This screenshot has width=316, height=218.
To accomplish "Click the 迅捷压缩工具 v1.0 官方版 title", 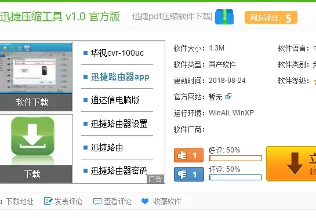I will [x=60, y=16].
